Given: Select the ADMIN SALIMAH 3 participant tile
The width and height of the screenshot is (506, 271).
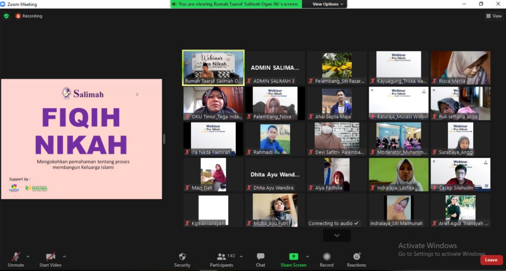Looking at the screenshot, I should [275, 67].
